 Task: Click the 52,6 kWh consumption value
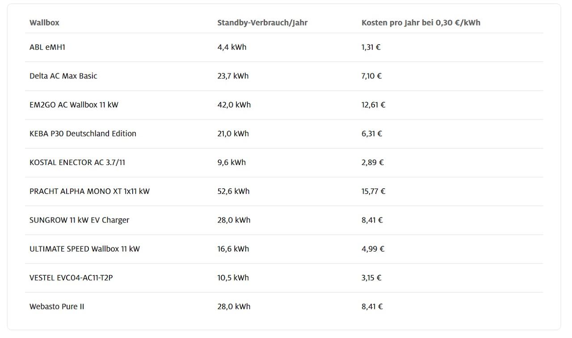[233, 191]
